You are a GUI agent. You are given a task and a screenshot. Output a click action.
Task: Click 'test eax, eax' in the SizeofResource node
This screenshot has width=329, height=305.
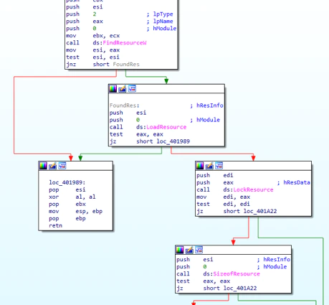pyautogui.click(x=203, y=281)
